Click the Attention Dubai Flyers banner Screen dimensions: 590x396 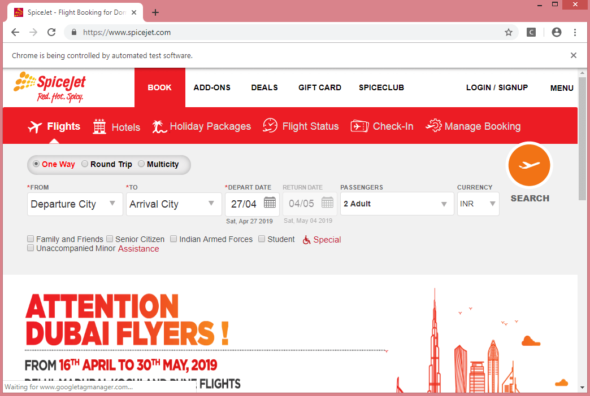[x=290, y=334]
